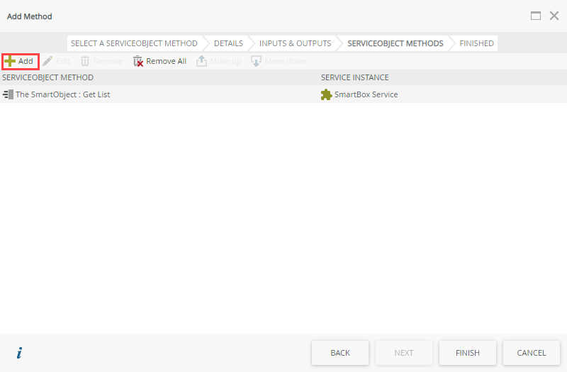Open the Finished wizard step
Viewport: 567px width, 372px height.
pos(476,43)
